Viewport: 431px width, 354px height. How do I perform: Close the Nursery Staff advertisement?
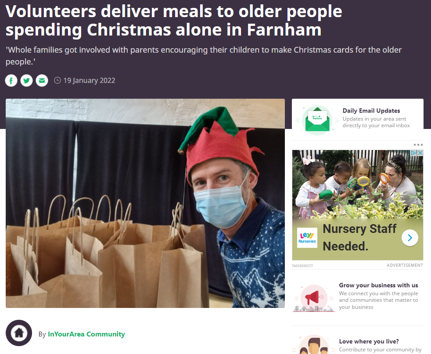[420, 153]
